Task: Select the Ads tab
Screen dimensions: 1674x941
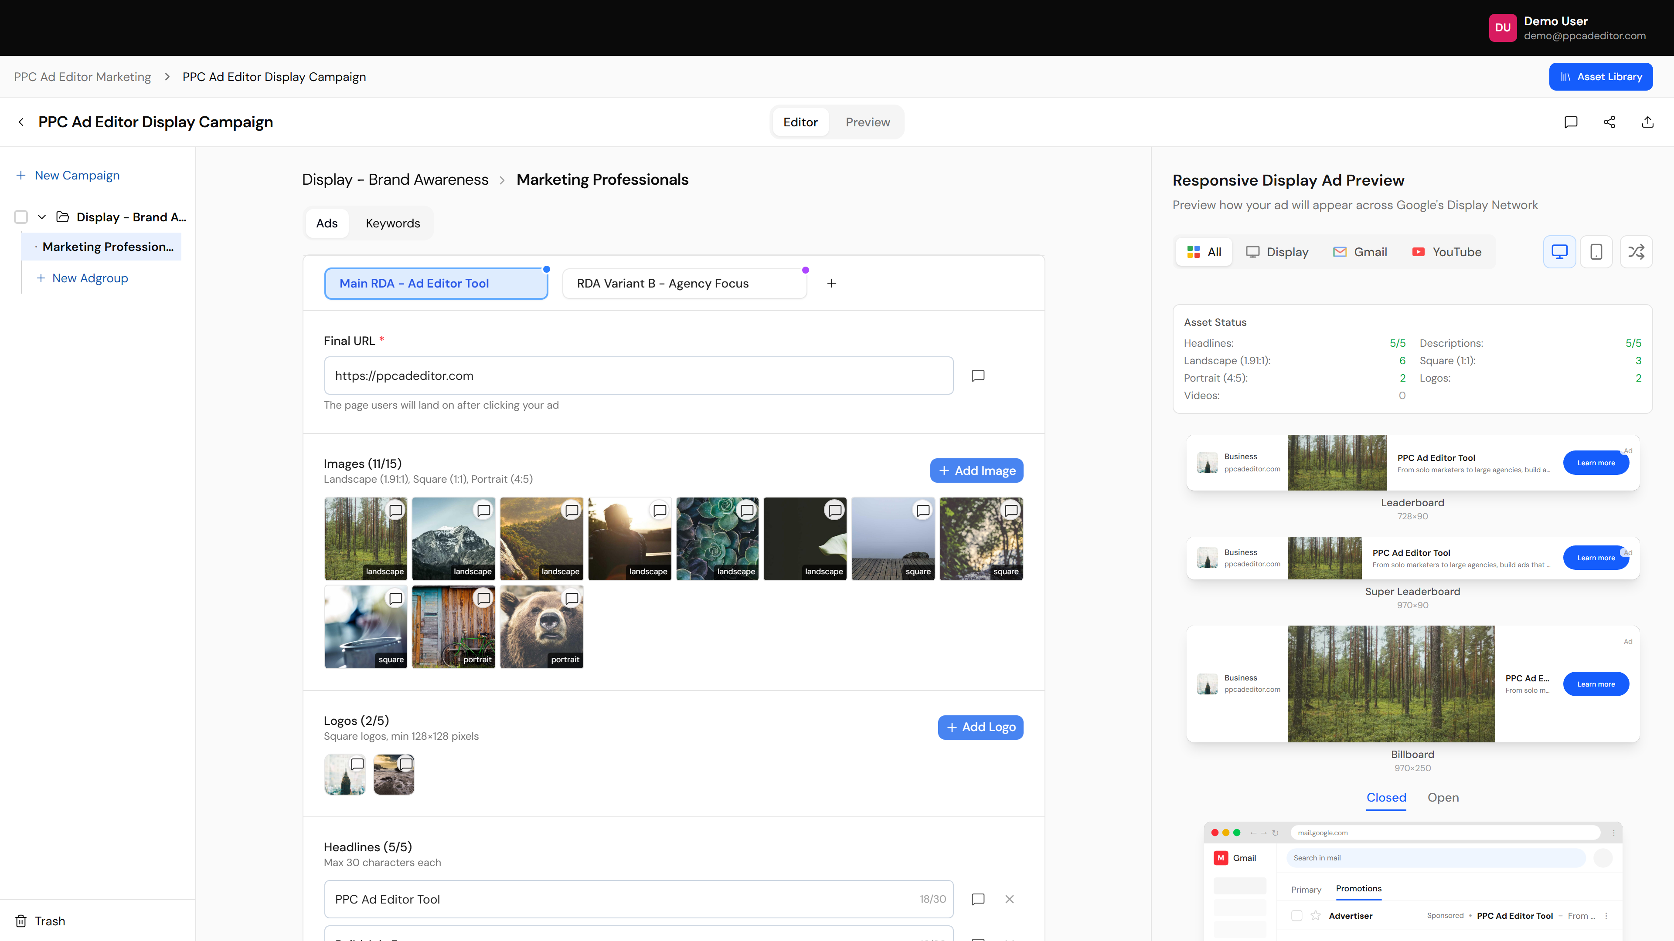Action: point(327,223)
